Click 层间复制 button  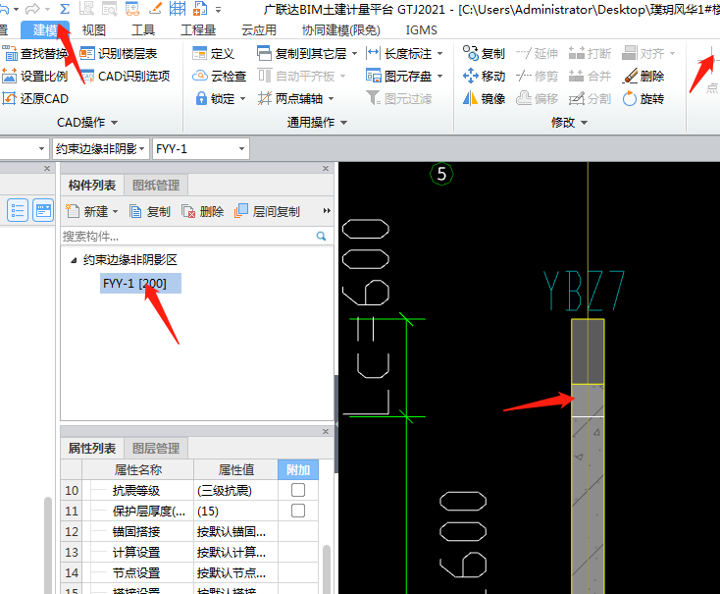point(267,211)
